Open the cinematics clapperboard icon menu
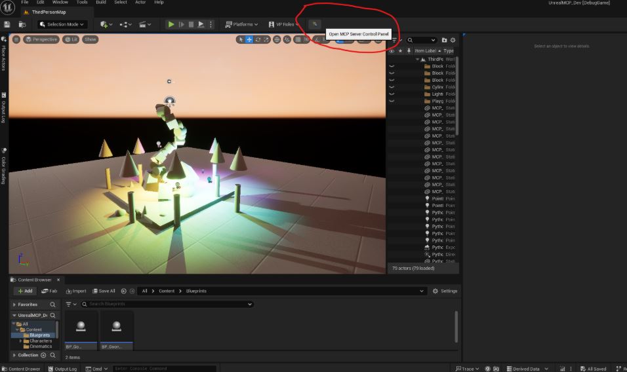This screenshot has height=372, width=627. point(144,24)
